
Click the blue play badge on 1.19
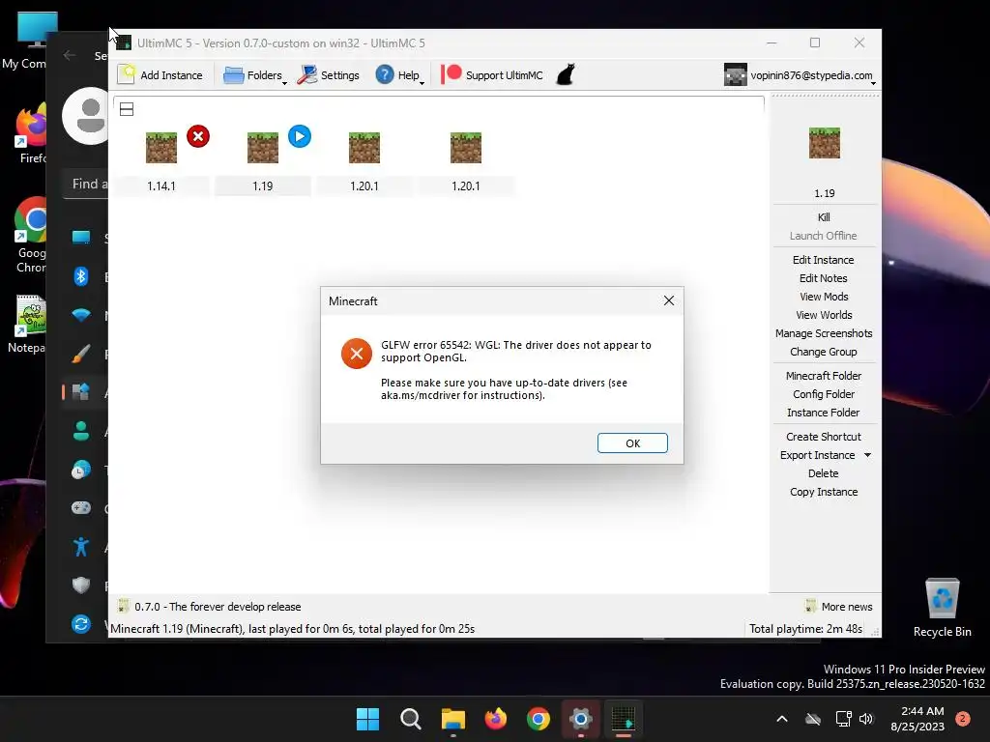[300, 136]
